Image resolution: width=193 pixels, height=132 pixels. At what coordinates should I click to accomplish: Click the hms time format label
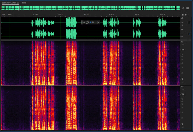(3, 15)
